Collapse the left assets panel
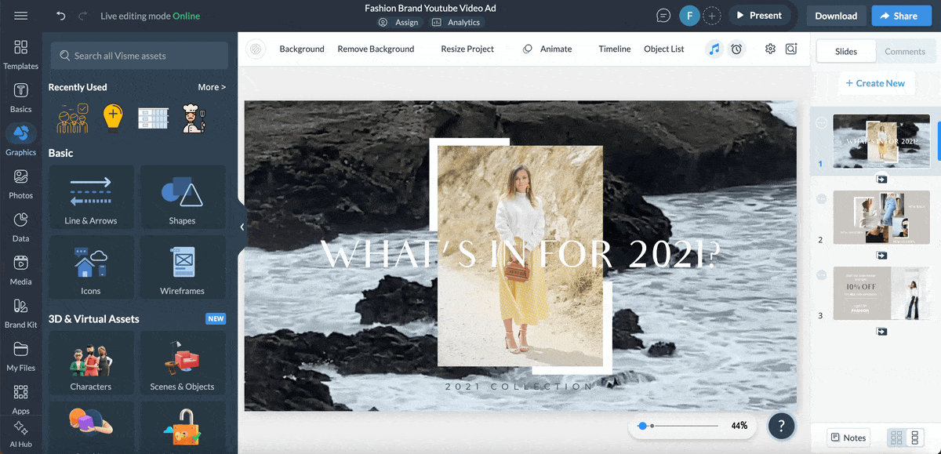Image resolution: width=941 pixels, height=454 pixels. pos(242,227)
